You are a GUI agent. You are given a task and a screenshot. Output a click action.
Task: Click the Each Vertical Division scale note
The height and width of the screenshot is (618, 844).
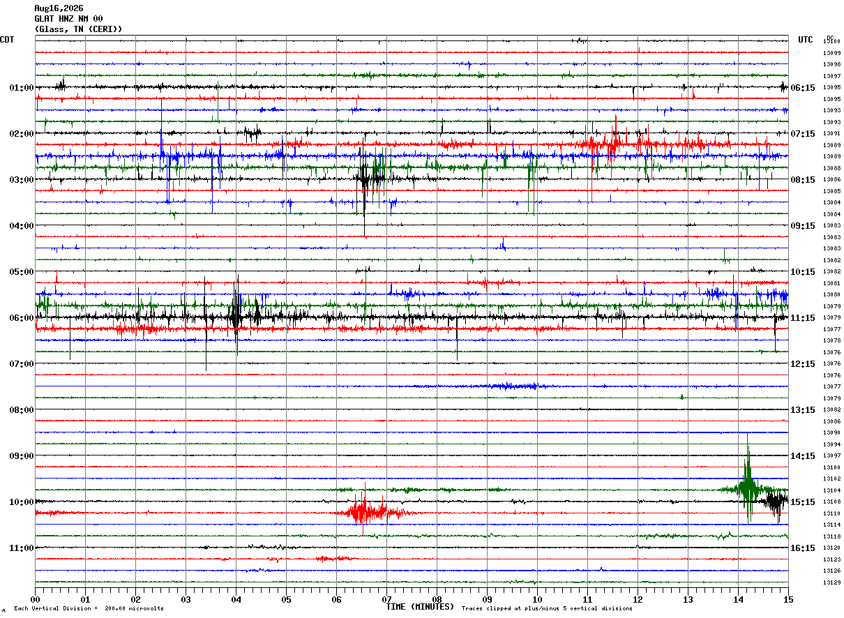[89, 609]
